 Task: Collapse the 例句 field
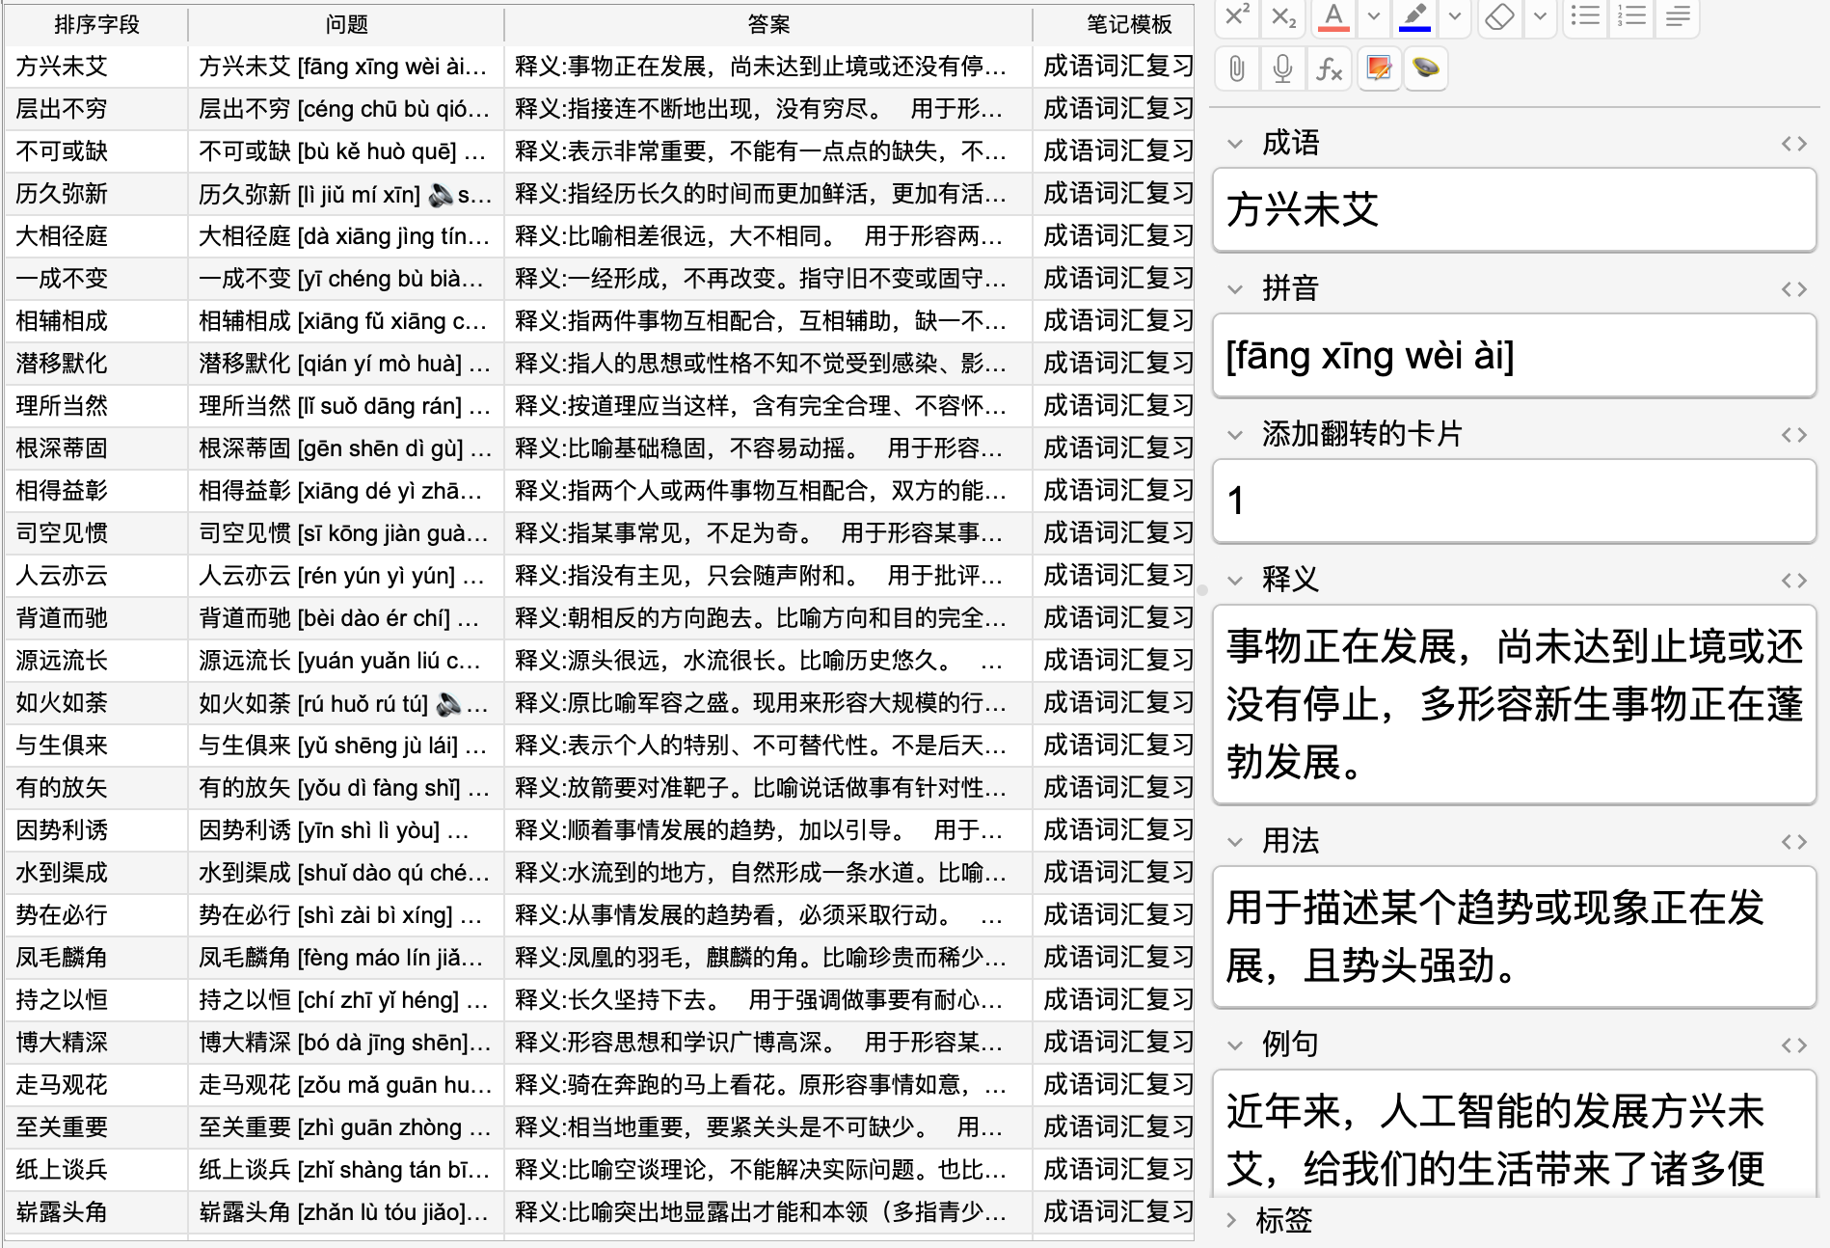1235,1045
